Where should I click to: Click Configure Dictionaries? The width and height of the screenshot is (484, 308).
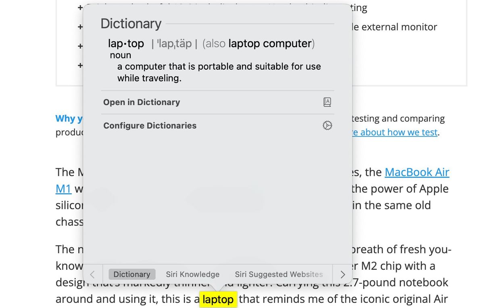(x=150, y=125)
